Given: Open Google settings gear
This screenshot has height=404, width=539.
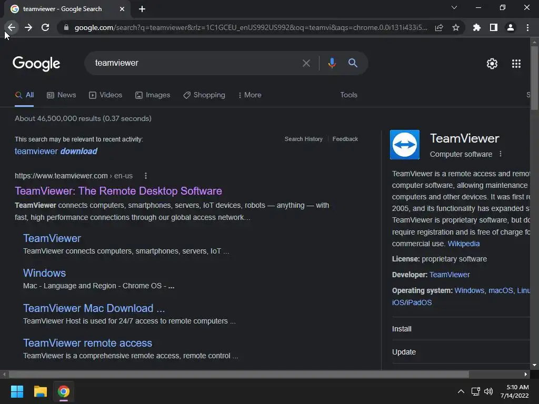Looking at the screenshot, I should coord(492,64).
